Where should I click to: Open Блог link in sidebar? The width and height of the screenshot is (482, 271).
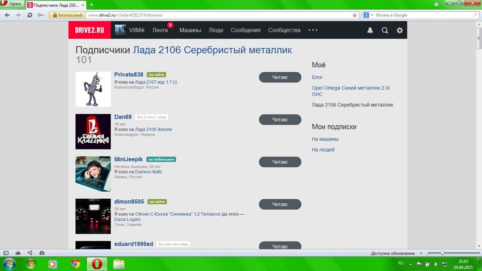click(x=317, y=77)
